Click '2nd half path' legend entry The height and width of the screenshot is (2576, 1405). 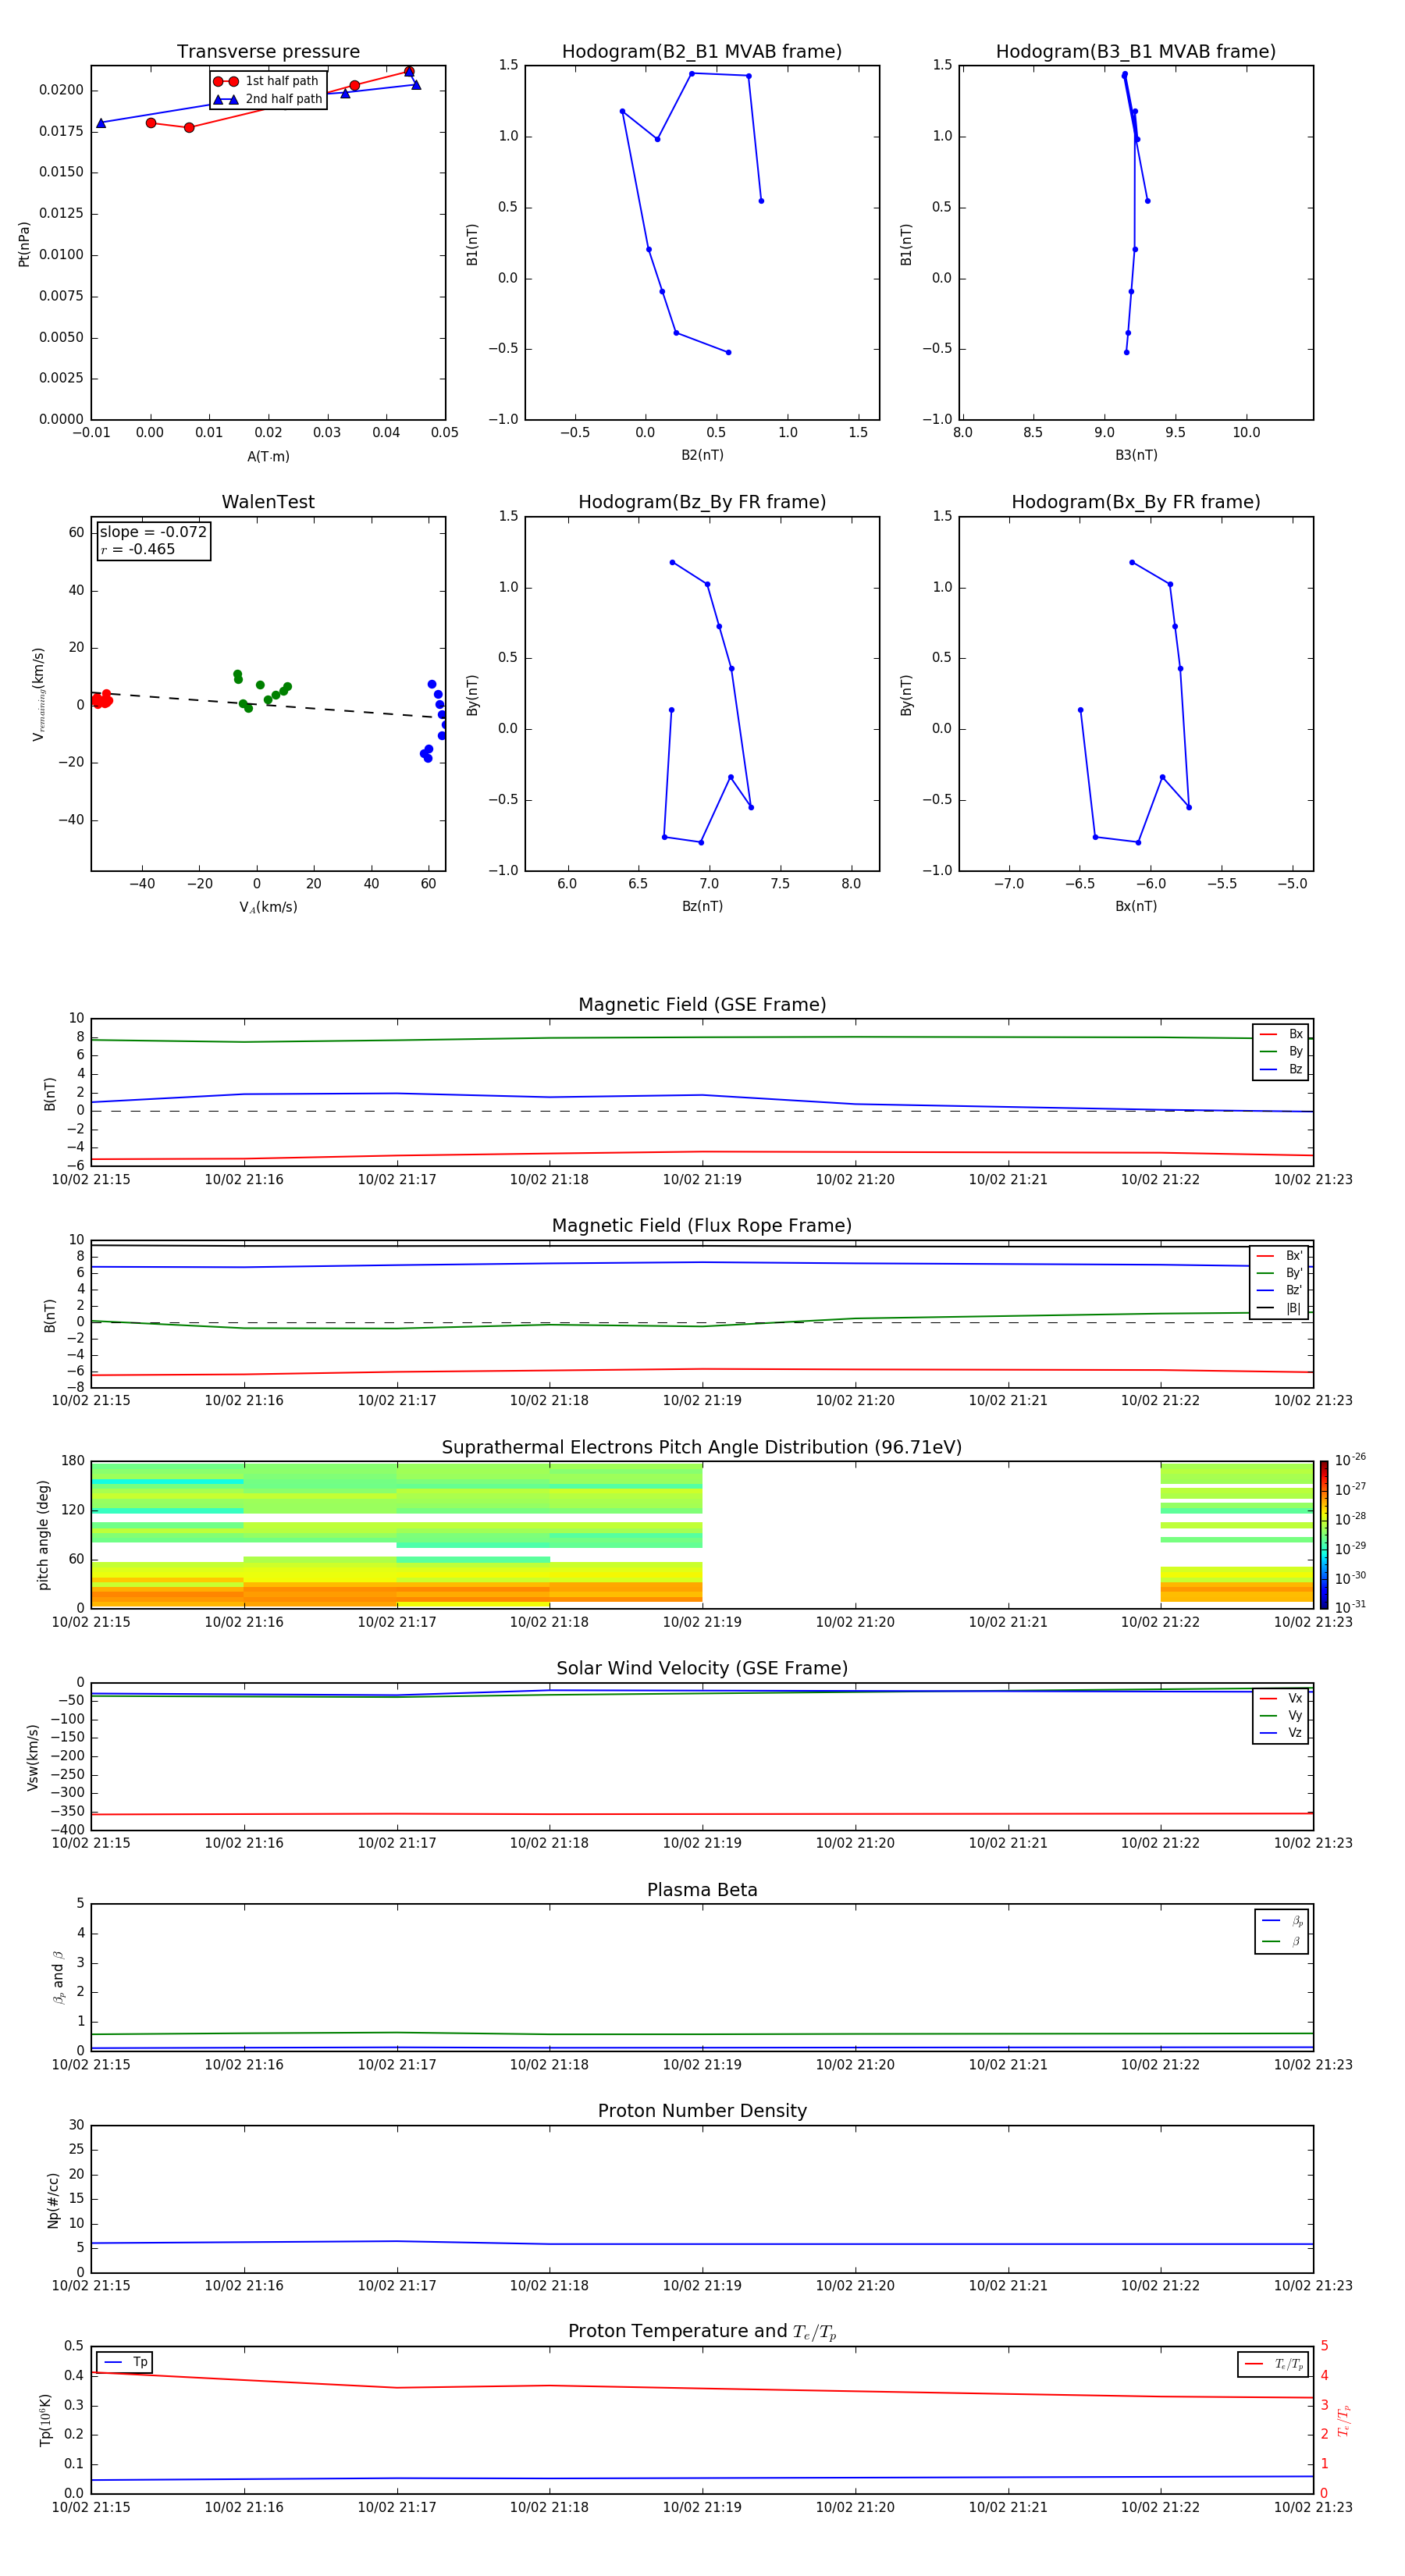268,99
